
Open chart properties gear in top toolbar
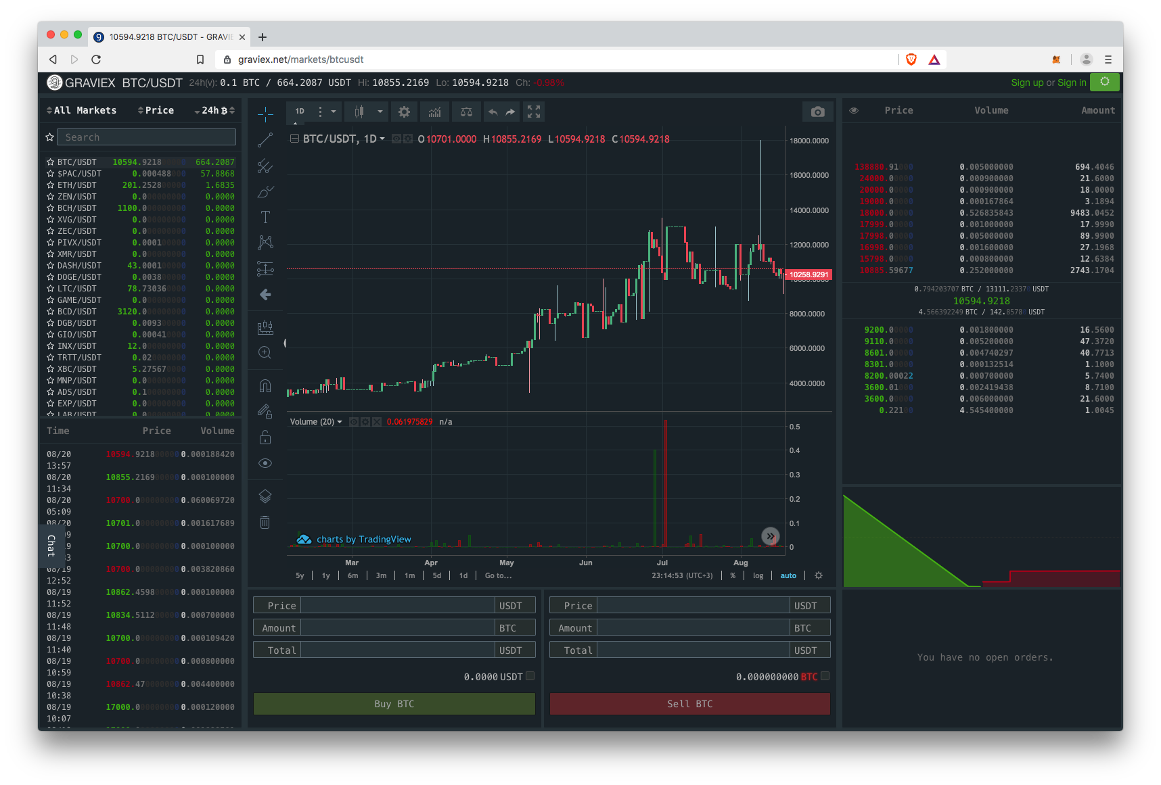click(x=404, y=112)
